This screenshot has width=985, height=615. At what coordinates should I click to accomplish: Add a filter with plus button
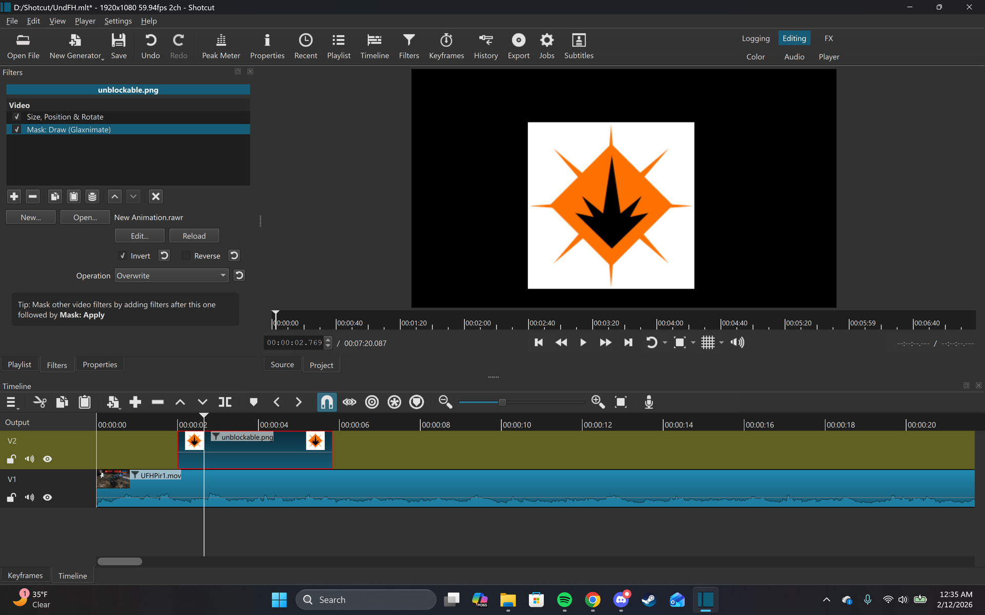pyautogui.click(x=14, y=196)
